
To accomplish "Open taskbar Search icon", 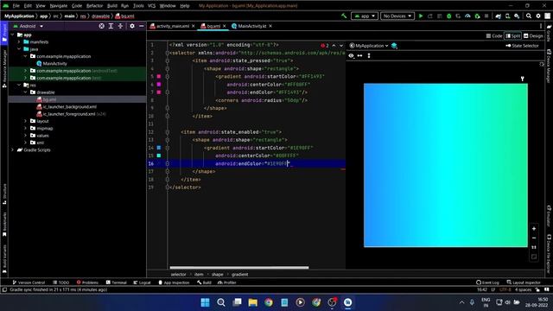I will [221, 302].
